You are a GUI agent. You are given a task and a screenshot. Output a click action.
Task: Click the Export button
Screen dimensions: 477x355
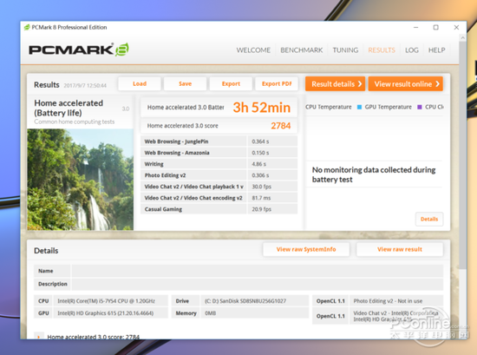(x=231, y=83)
